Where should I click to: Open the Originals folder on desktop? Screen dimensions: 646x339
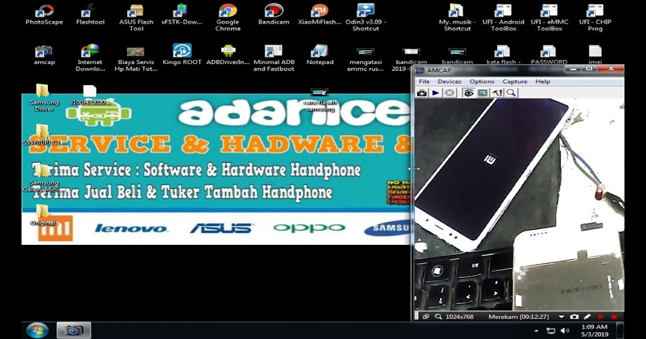pos(43,215)
